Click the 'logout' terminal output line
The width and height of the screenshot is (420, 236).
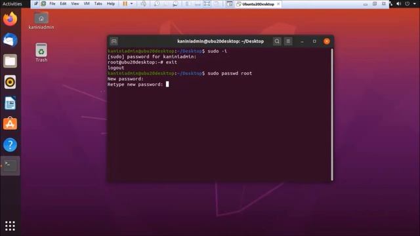click(x=116, y=68)
